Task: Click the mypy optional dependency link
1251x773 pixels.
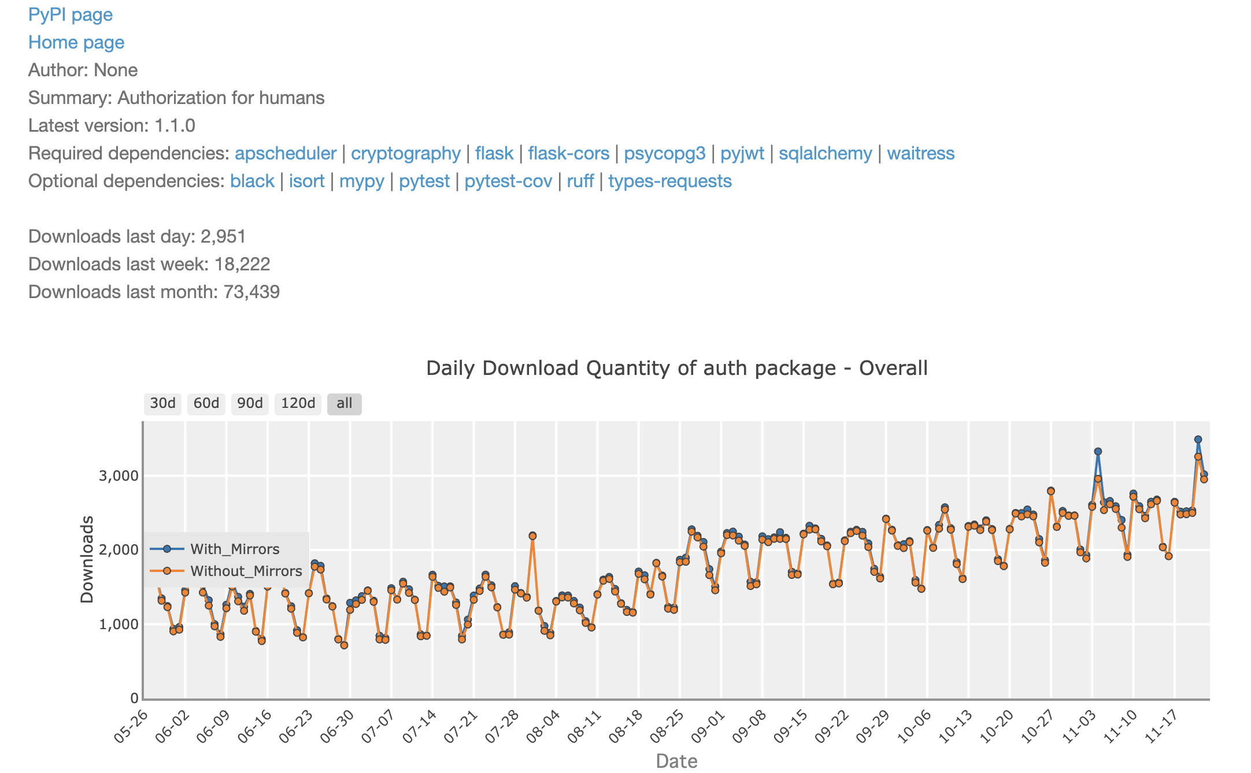Action: 361,181
